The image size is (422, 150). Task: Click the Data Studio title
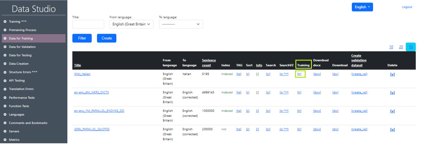pyautogui.click(x=34, y=9)
